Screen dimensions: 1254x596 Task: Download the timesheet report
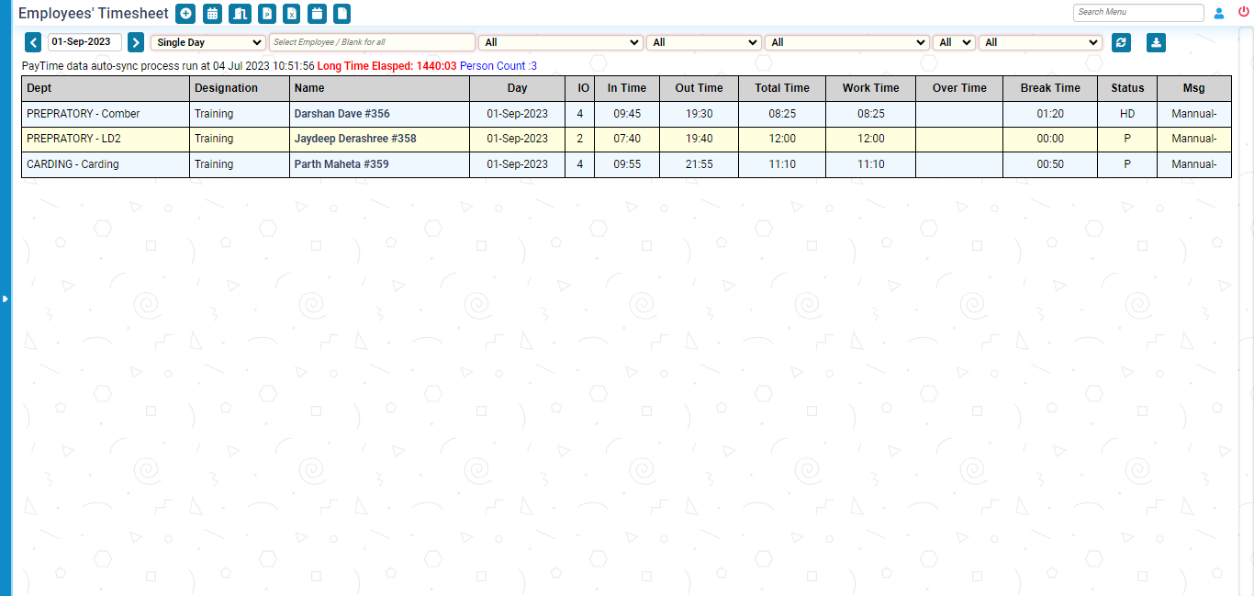1156,42
